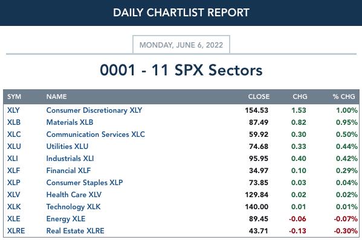Screen dimensions: 362x240
Task: Click the XLRE symbol link
Action: (x=16, y=231)
